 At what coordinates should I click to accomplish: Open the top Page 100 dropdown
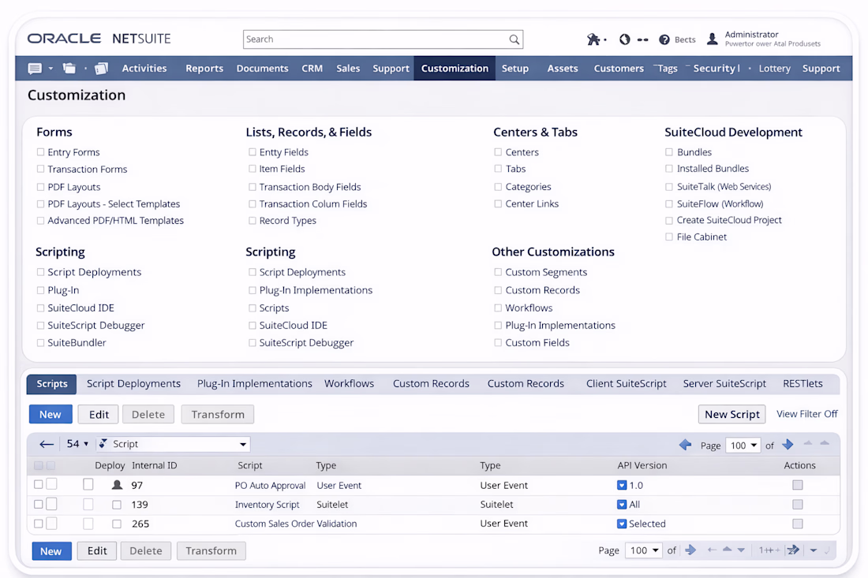point(743,446)
